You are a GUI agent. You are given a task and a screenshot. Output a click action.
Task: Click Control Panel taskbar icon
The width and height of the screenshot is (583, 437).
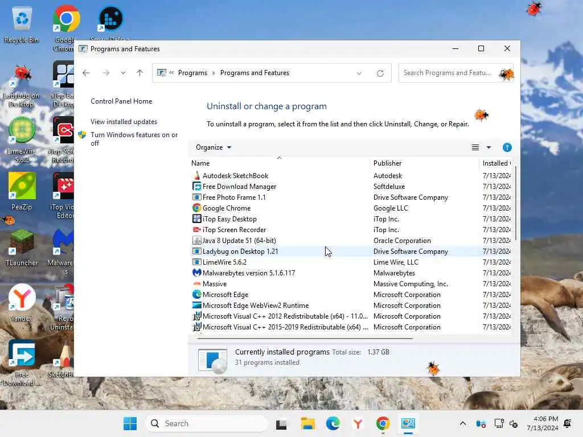pyautogui.click(x=408, y=423)
